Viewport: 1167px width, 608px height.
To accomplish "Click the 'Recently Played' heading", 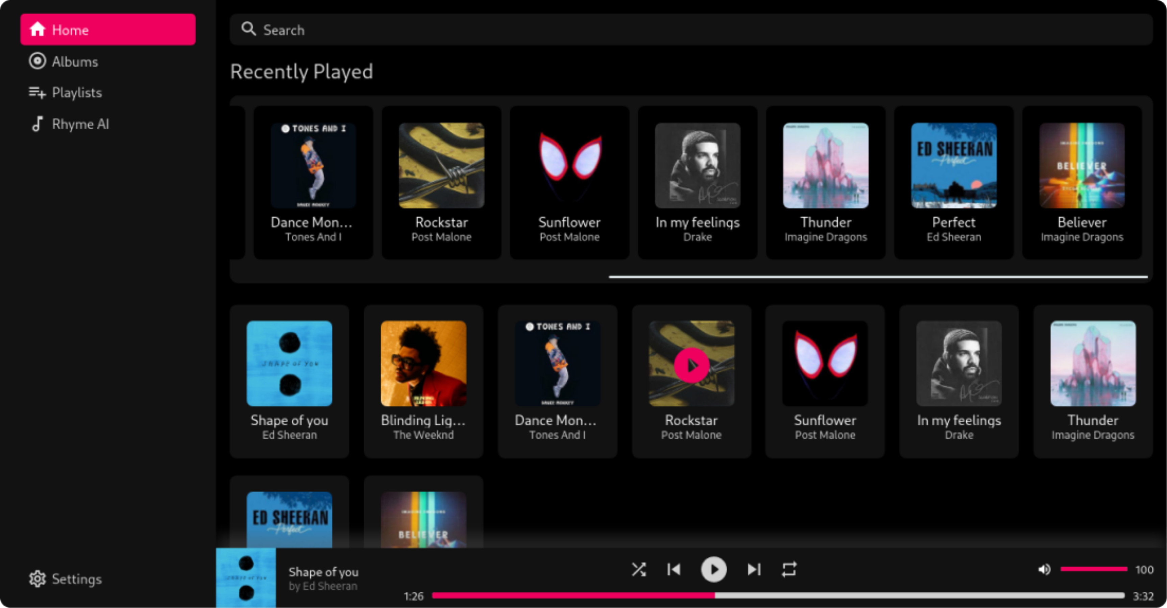I will point(301,72).
